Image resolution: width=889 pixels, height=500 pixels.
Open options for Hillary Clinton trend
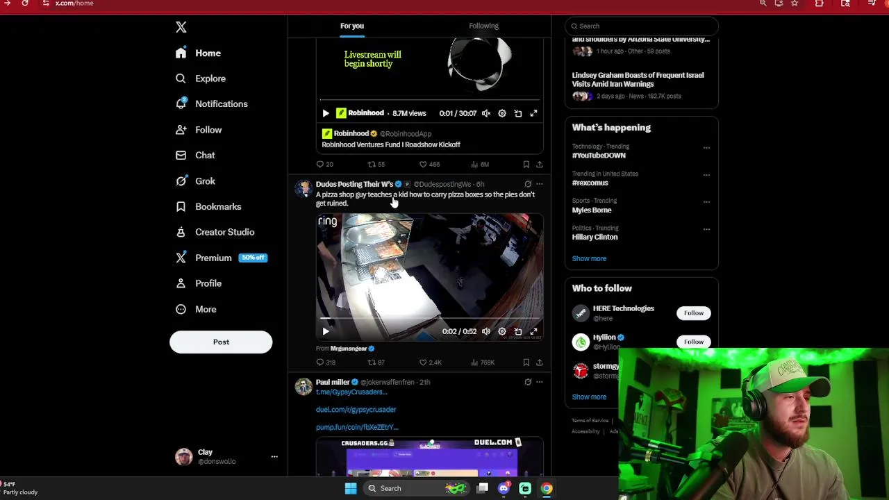pos(706,229)
